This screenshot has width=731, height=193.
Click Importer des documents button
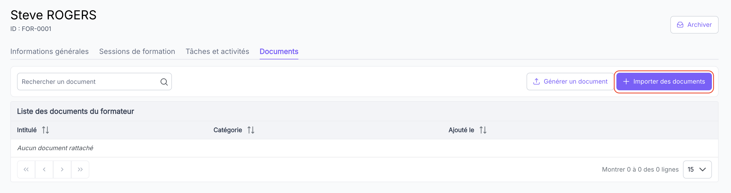(x=664, y=82)
